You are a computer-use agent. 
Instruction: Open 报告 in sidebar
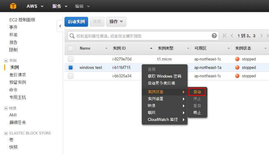click(x=13, y=42)
